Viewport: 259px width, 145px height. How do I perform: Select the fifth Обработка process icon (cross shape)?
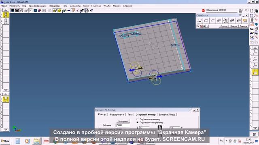(225, 21)
